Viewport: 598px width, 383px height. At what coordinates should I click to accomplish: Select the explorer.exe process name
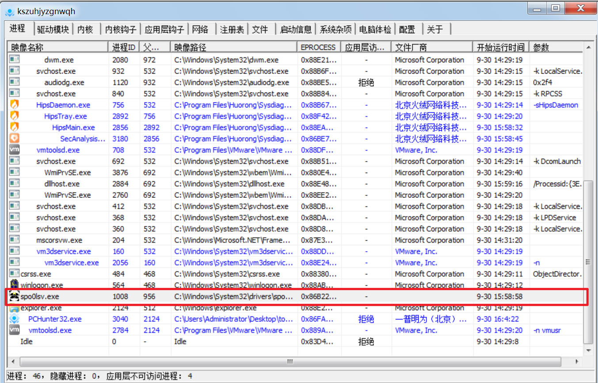tap(41, 307)
